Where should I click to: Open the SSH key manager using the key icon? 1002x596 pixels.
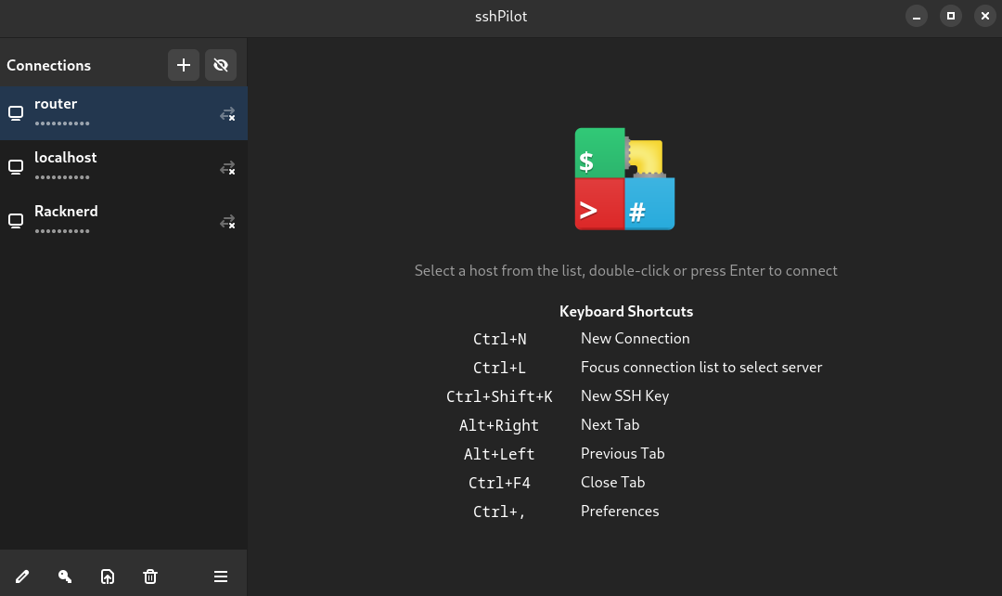coord(65,577)
